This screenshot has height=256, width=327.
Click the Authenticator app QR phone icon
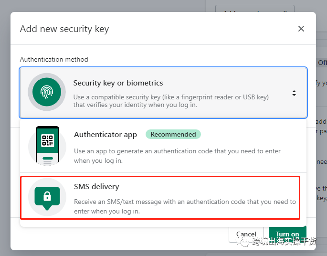click(47, 146)
